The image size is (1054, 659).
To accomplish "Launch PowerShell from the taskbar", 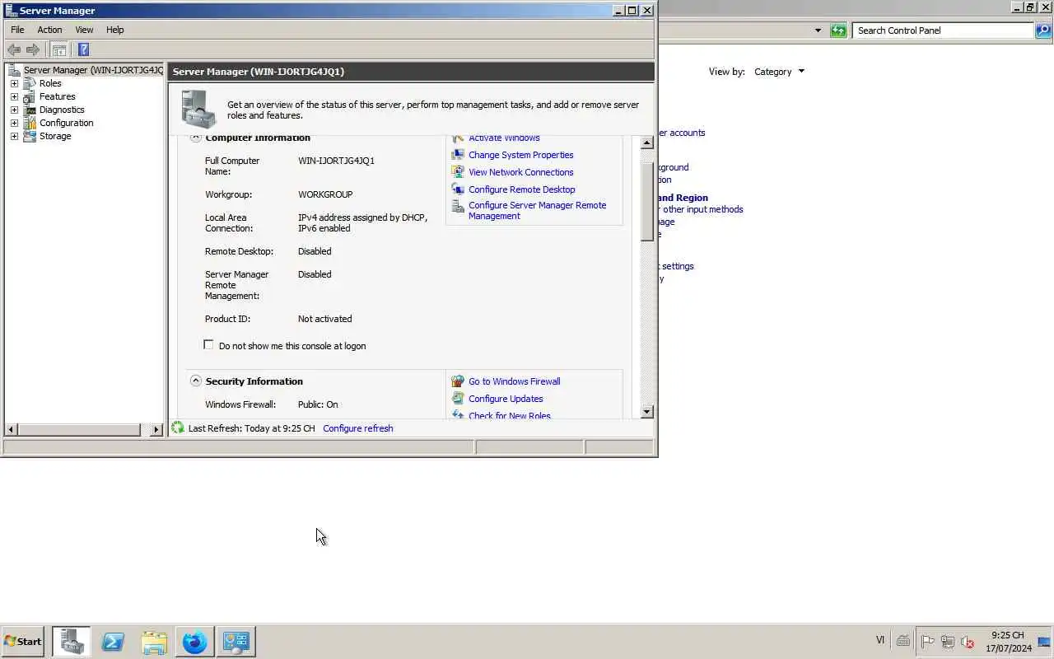I will click(113, 641).
